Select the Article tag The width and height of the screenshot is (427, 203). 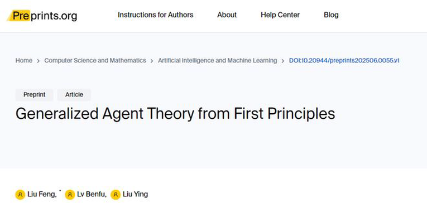click(74, 95)
